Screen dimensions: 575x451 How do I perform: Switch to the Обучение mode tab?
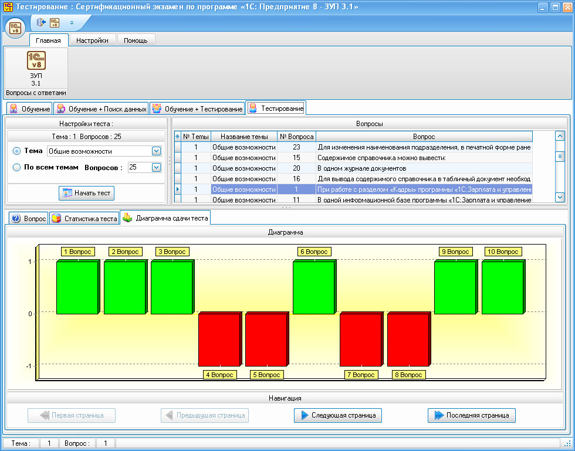click(x=30, y=109)
